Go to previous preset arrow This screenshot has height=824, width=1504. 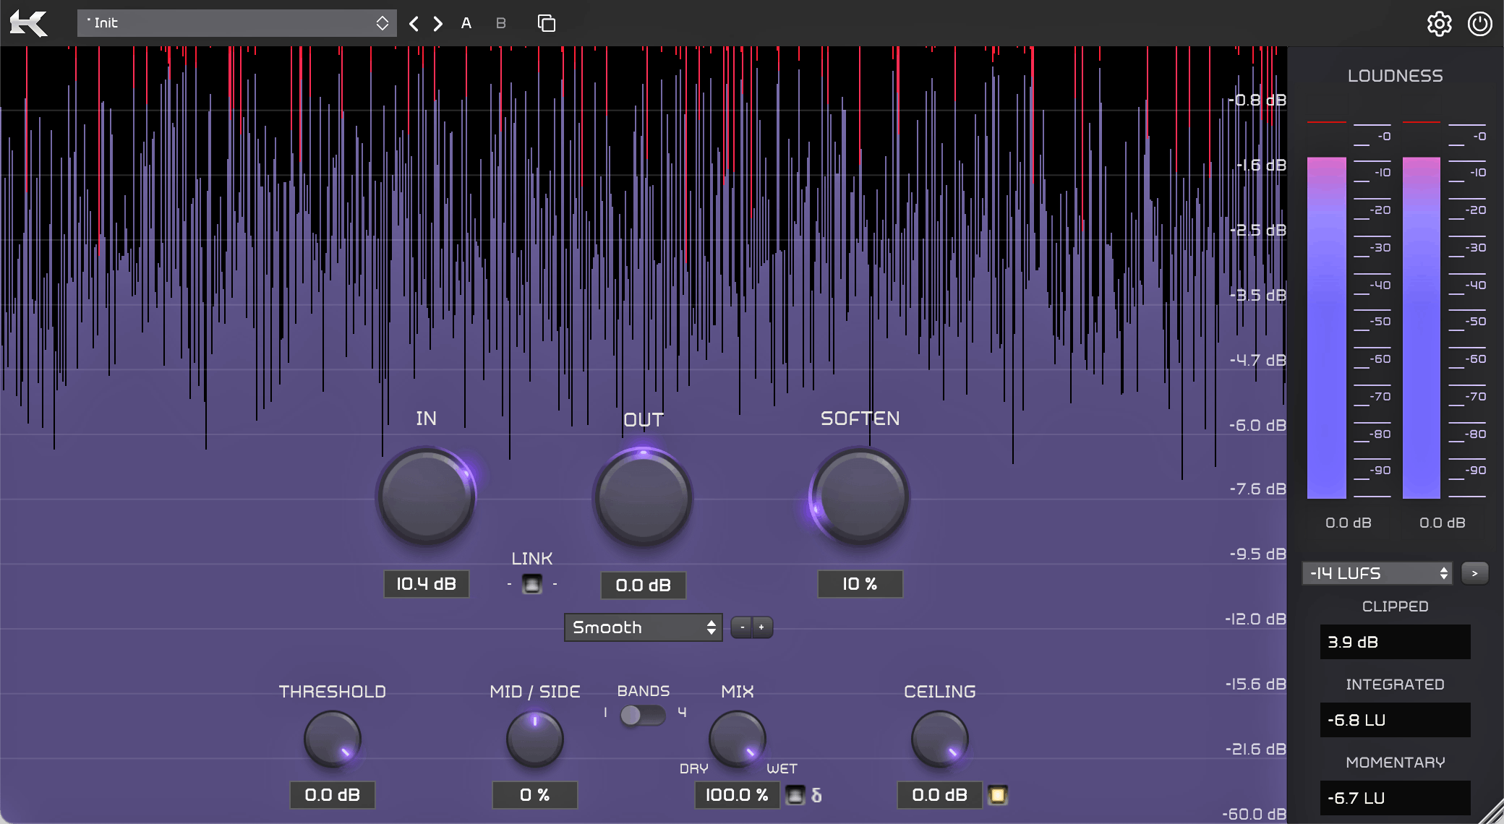[x=414, y=24]
